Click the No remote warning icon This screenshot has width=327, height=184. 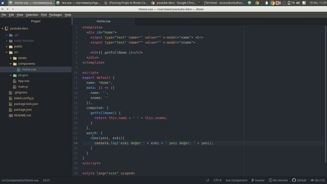click(270, 180)
